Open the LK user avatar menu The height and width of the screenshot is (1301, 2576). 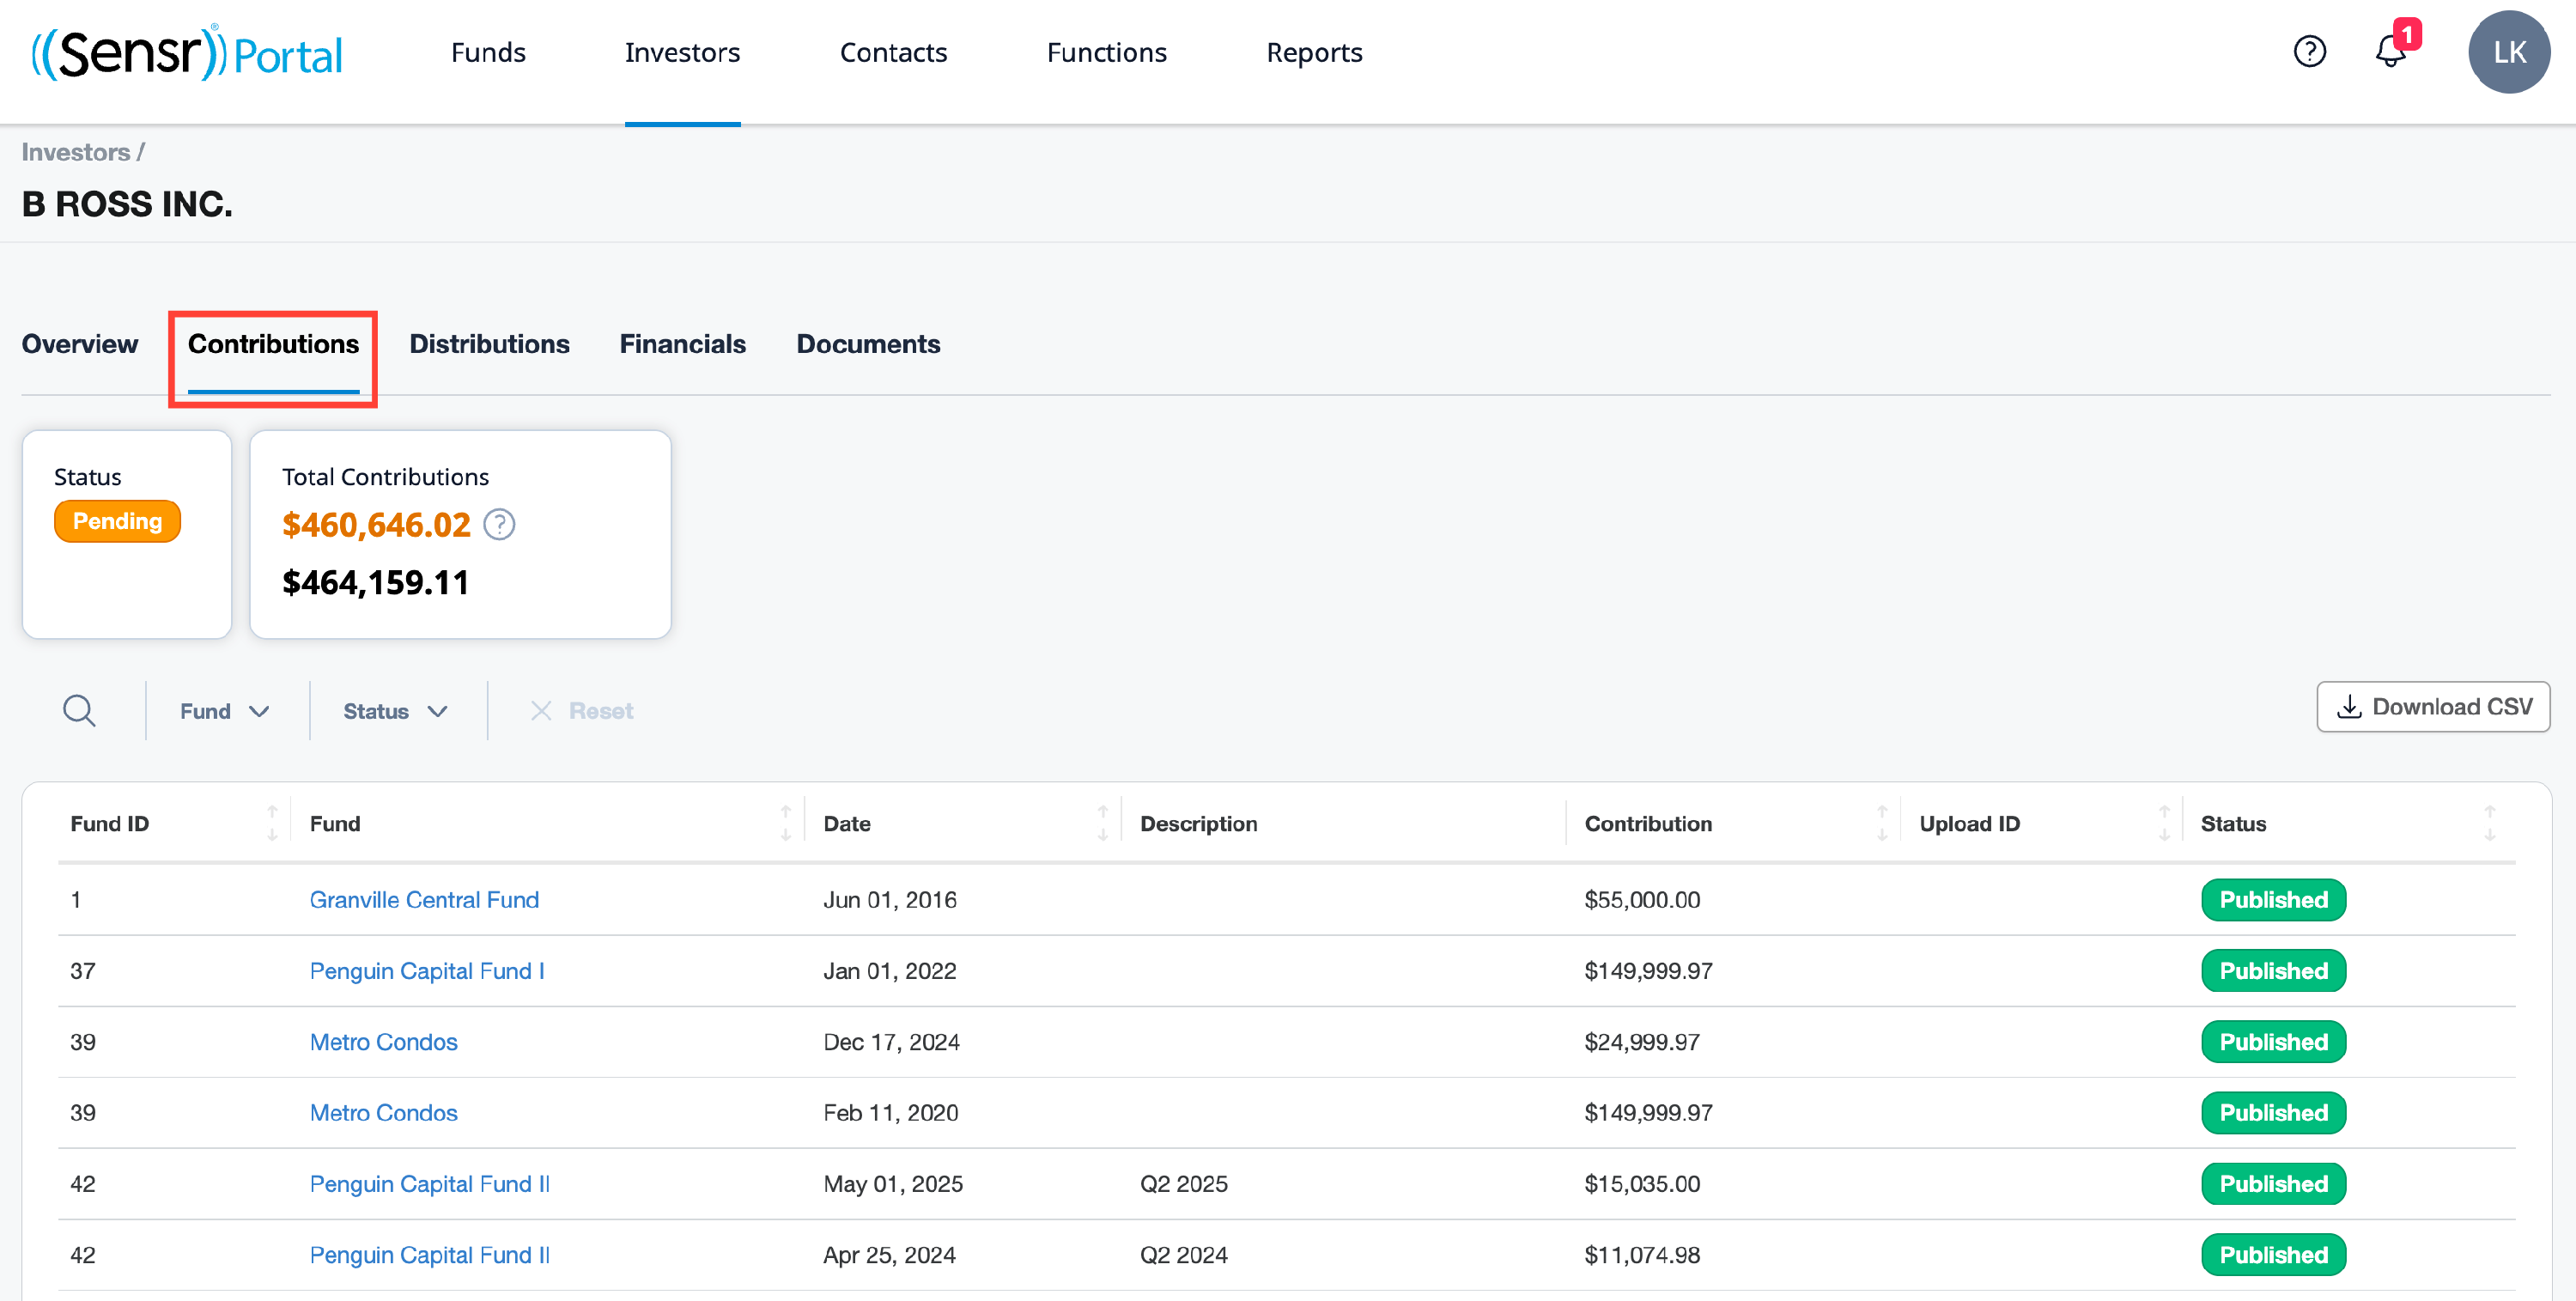pyautogui.click(x=2508, y=52)
